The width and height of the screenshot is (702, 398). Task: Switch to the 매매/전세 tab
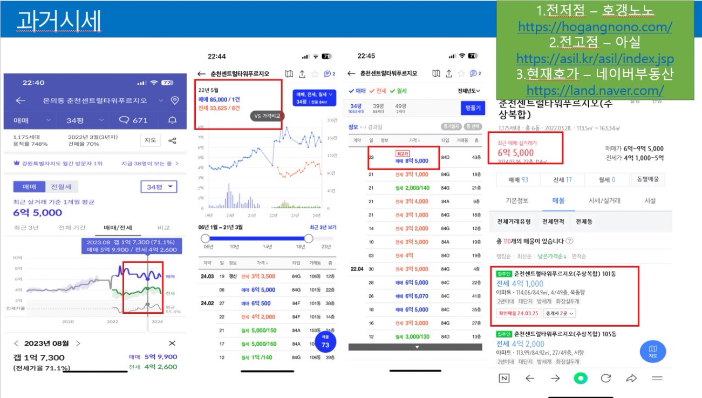[x=118, y=227]
